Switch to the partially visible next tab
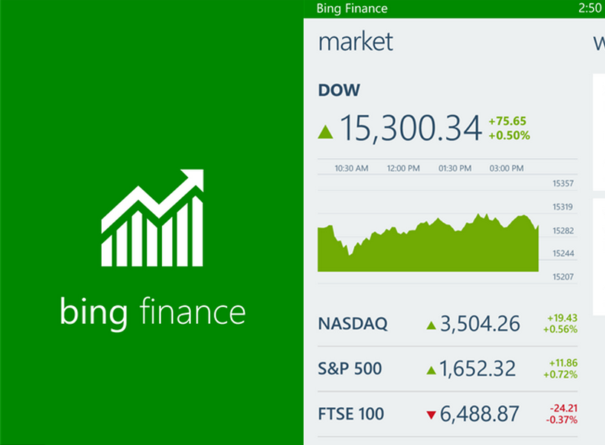The image size is (605, 445). [x=598, y=42]
